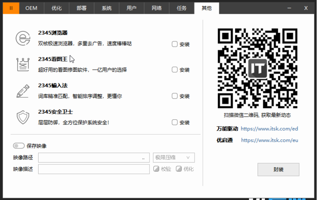Click the 2345安全卫士 shield icon
This screenshot has height=200, width=317.
(x=23, y=117)
